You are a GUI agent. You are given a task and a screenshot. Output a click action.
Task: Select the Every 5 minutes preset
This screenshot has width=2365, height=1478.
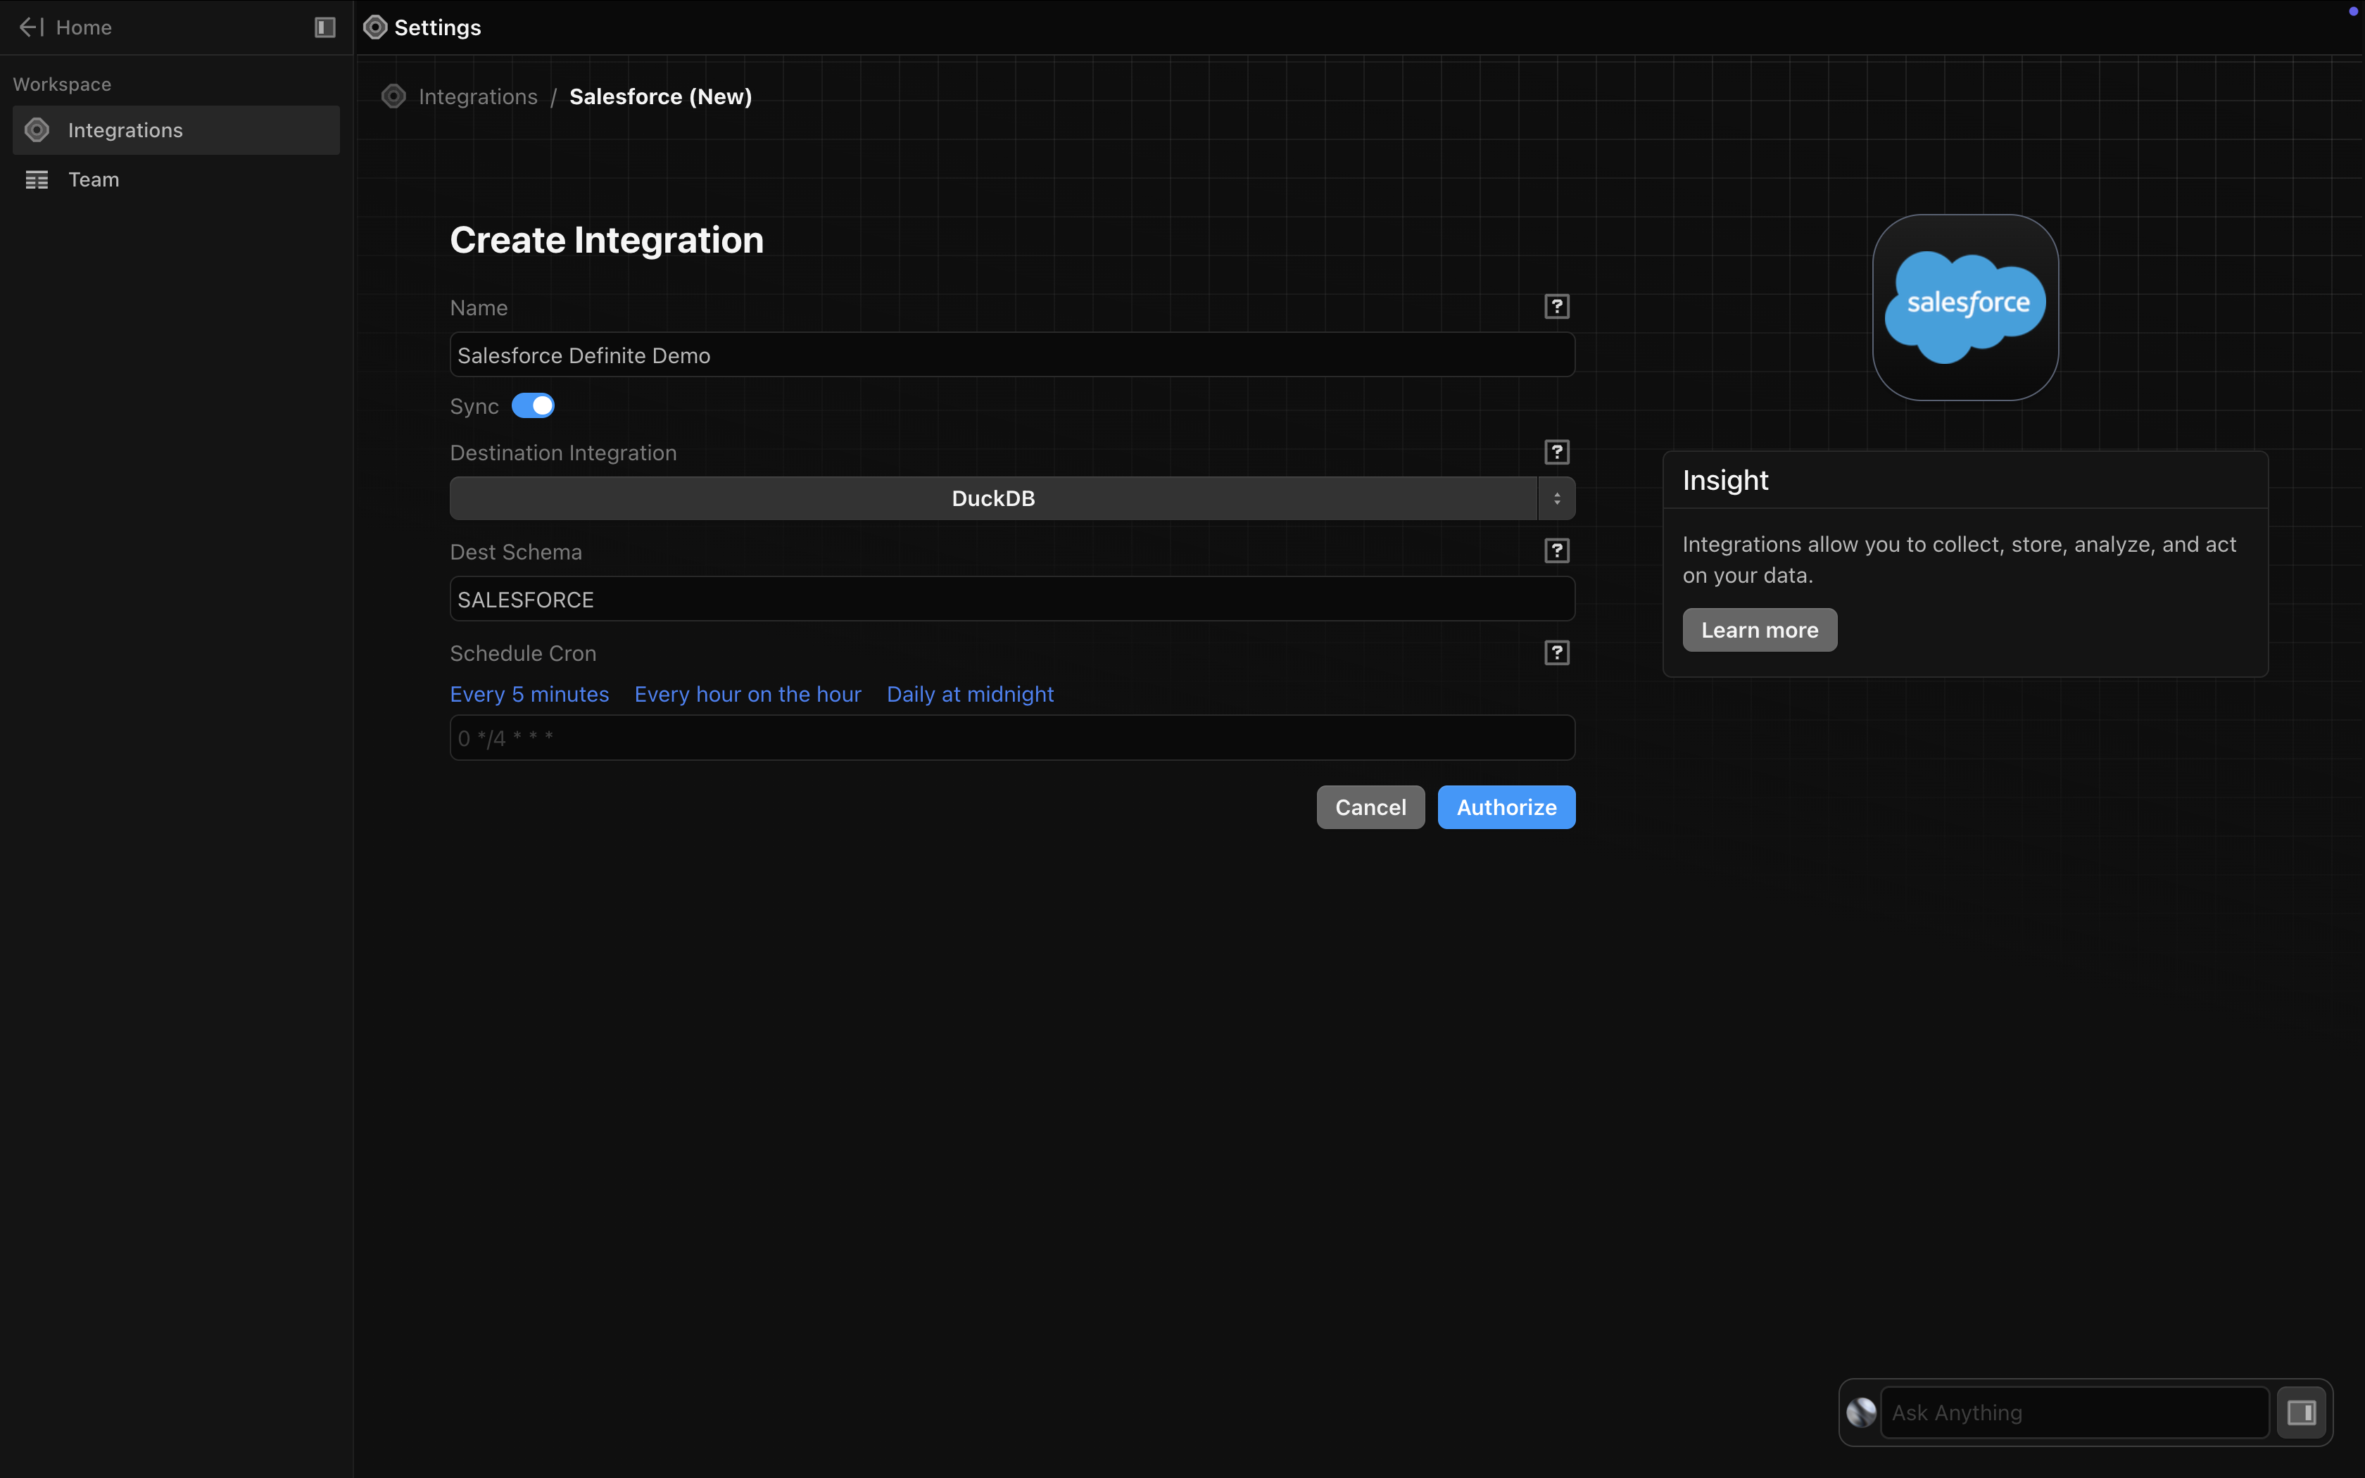529,694
